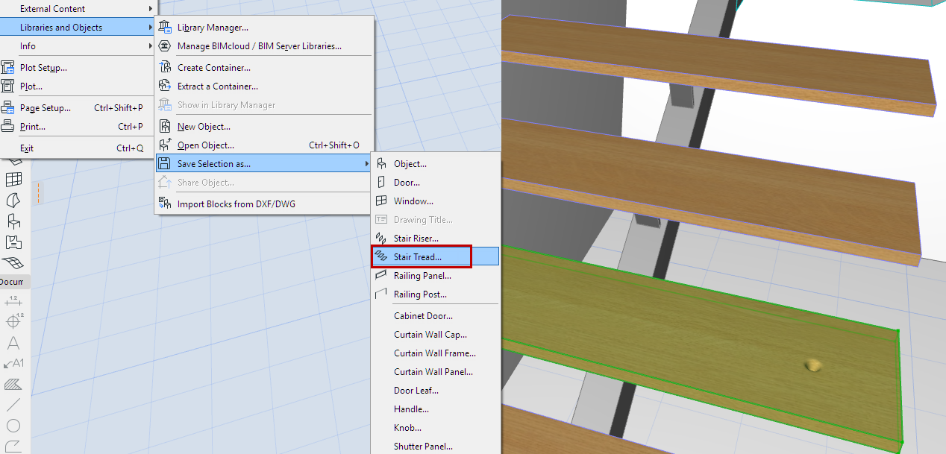
Task: Click the Import Blocks from DXF/DWG icon
Action: click(165, 204)
